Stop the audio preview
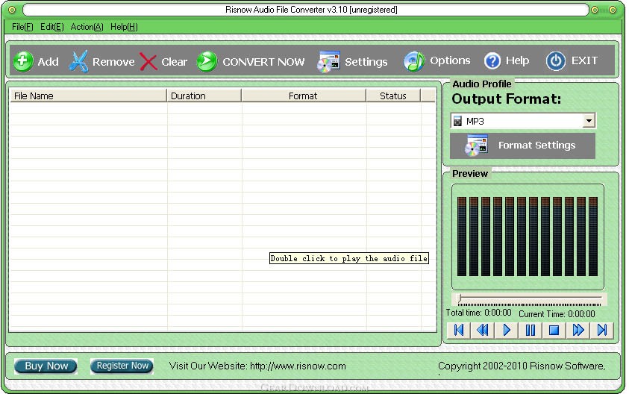629x394 pixels. (554, 331)
